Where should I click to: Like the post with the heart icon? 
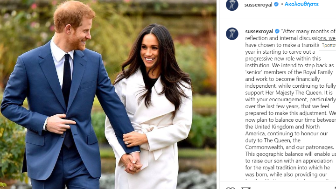(x=231, y=188)
